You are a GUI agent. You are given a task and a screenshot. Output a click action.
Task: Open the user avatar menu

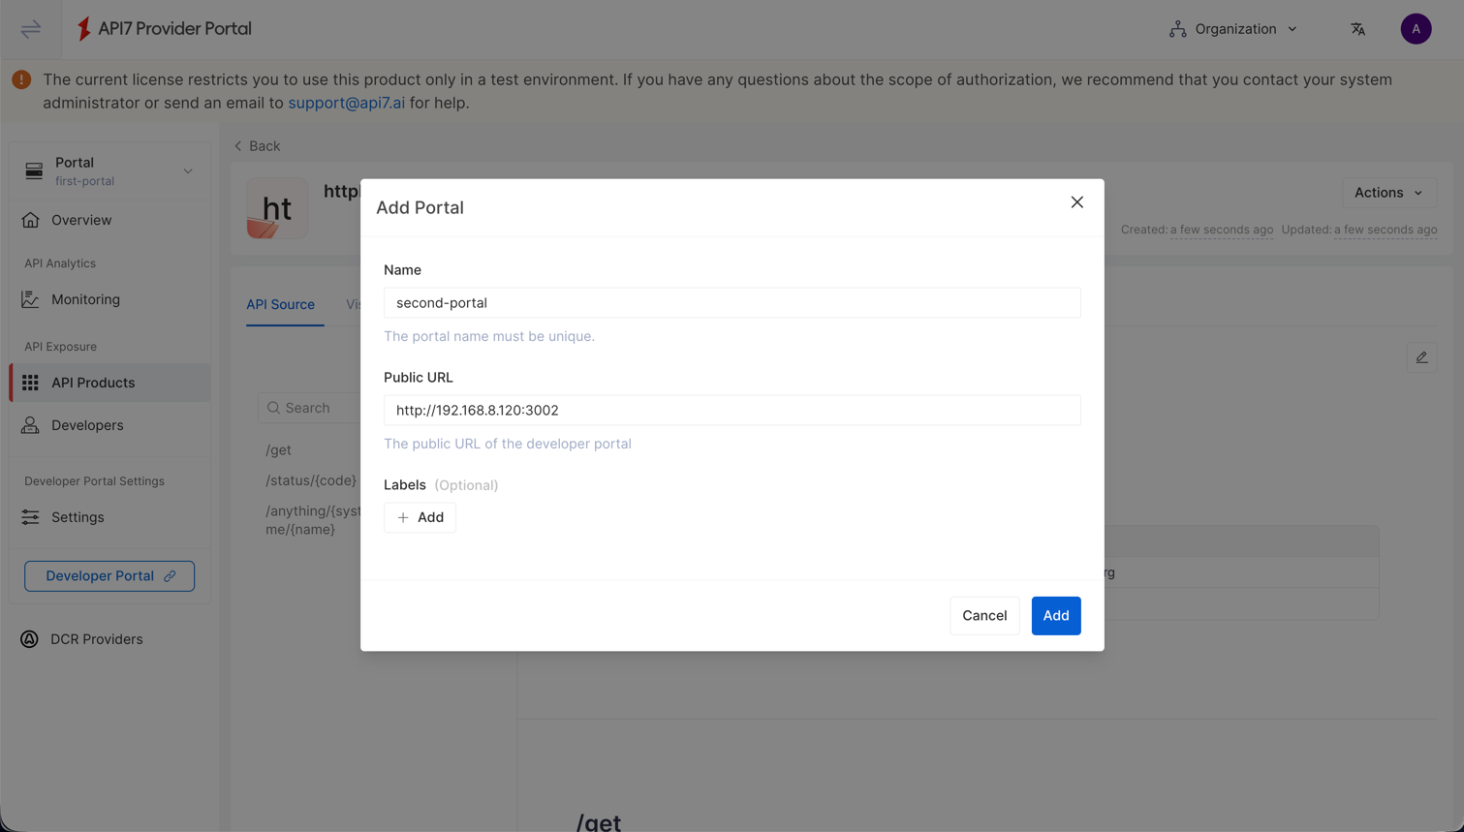1415,29
